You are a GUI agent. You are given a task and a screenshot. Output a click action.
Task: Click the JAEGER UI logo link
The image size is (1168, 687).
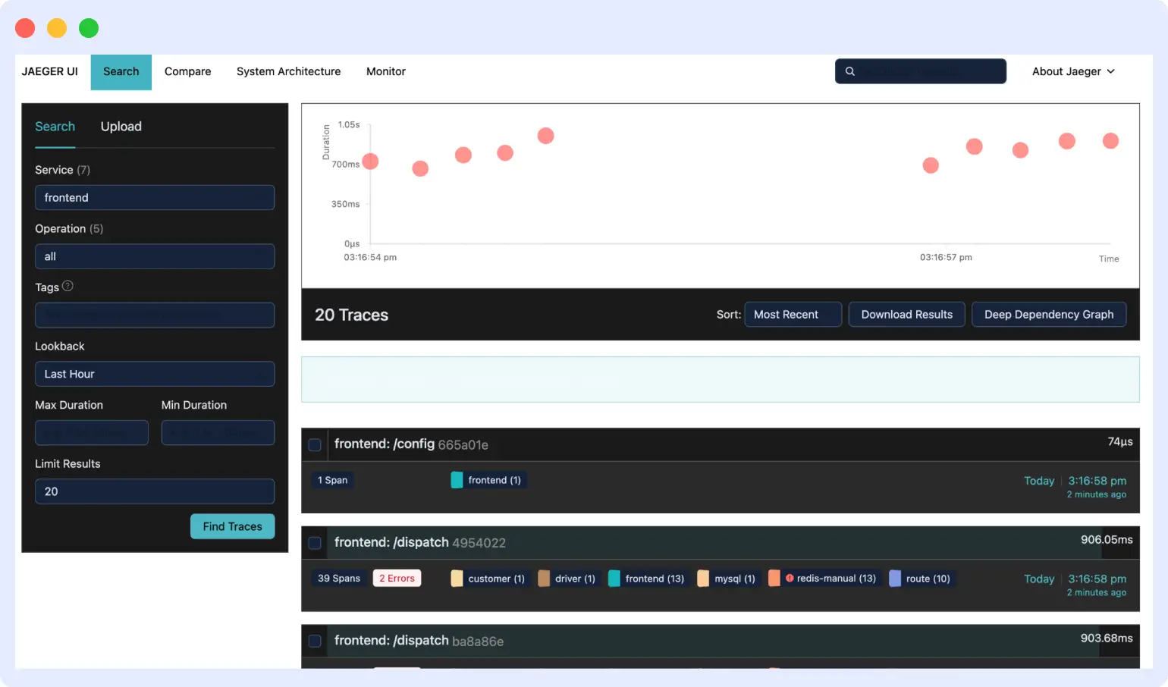[x=50, y=72]
